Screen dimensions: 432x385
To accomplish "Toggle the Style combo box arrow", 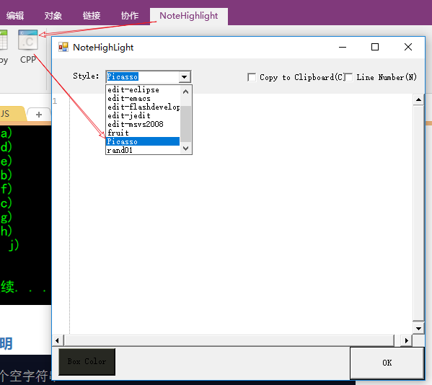I will [x=185, y=77].
